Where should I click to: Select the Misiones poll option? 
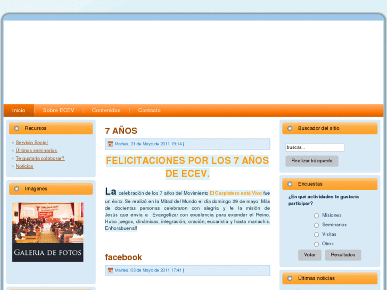coord(316,216)
